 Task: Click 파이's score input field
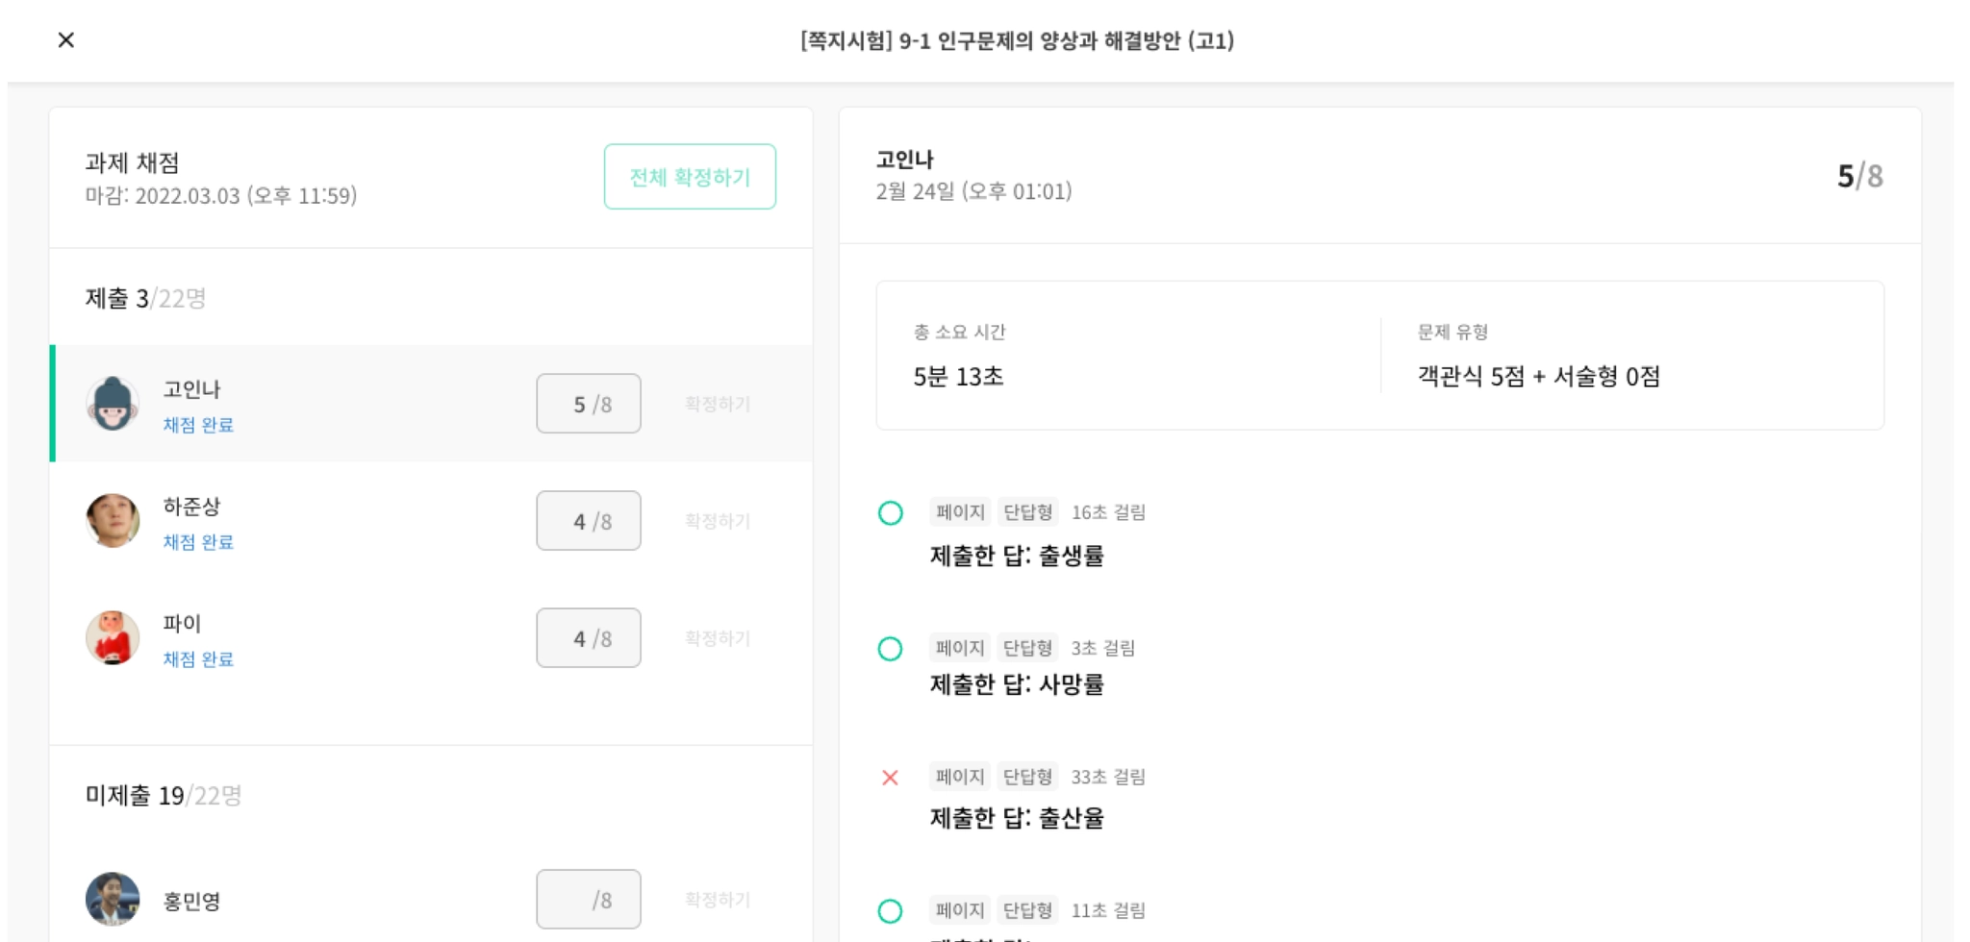click(588, 638)
